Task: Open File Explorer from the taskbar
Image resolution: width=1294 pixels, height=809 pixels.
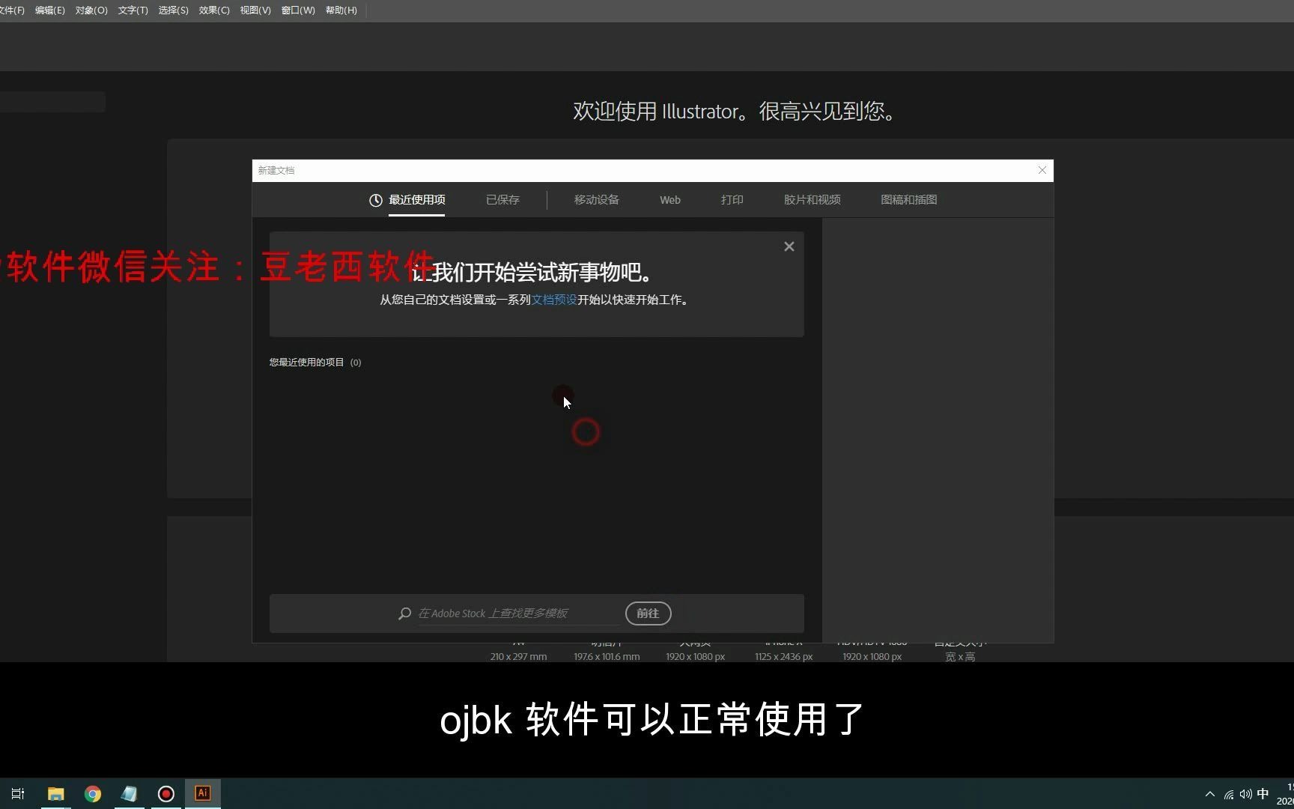Action: [x=55, y=794]
